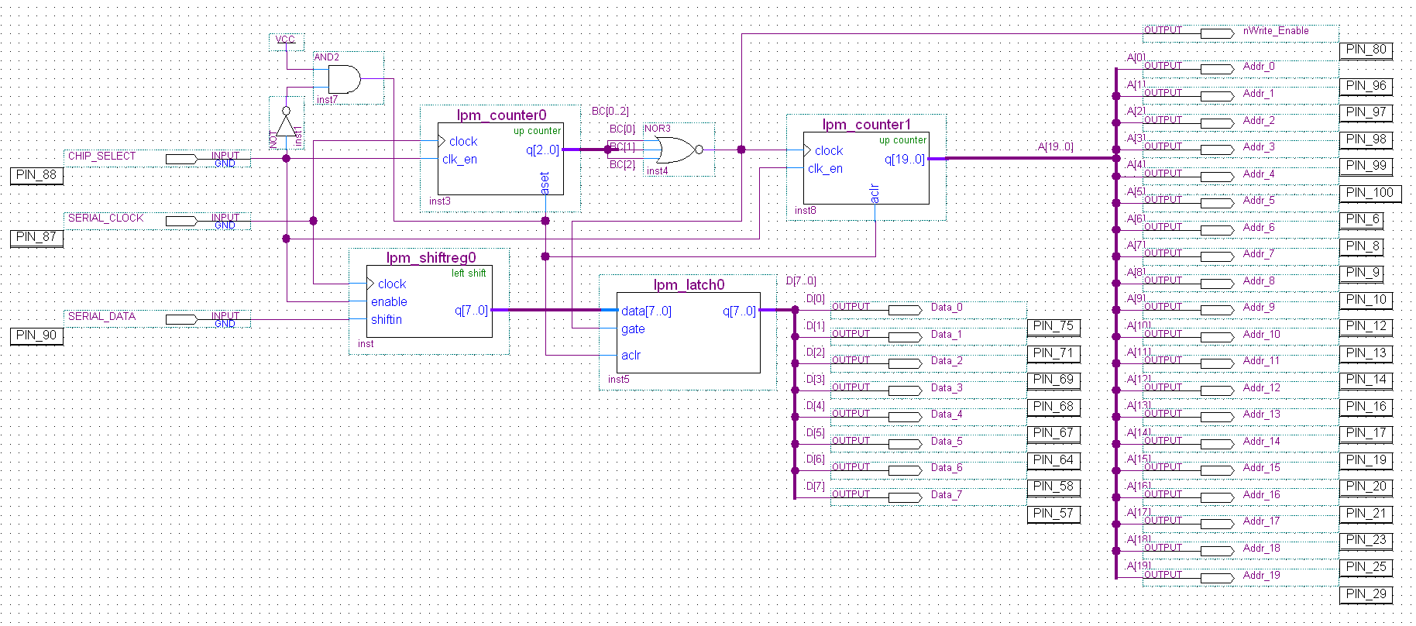The image size is (1416, 626).
Task: Click the Addr_10 pin name
Action: pyautogui.click(x=1261, y=335)
